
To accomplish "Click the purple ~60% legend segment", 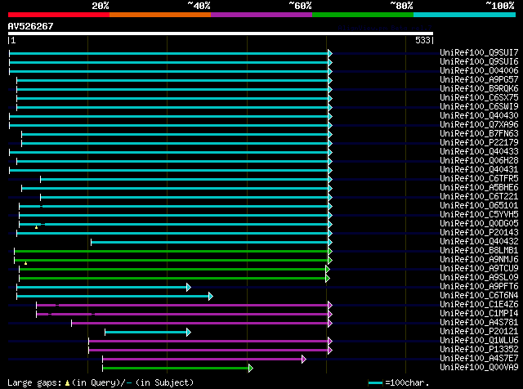I will (261, 15).
